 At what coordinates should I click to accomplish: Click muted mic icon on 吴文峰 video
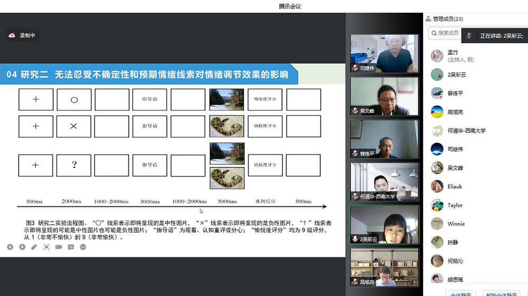(x=355, y=111)
